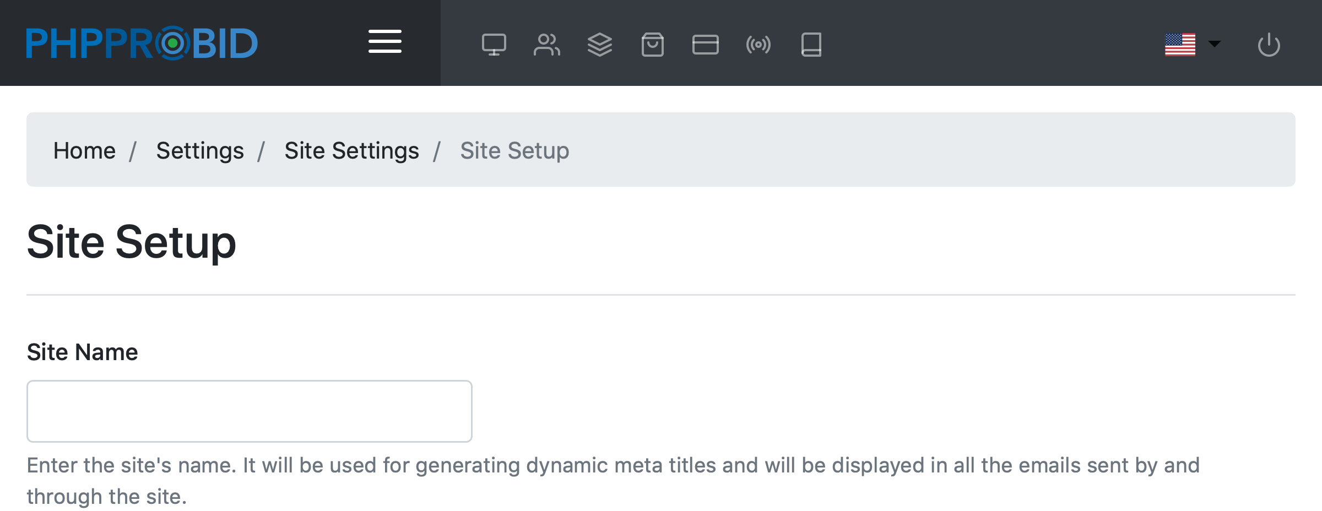Focus the Site Name text field

click(x=249, y=411)
